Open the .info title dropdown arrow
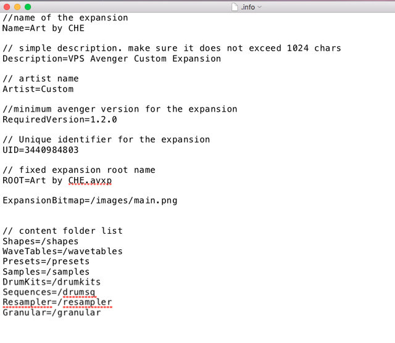This screenshot has height=343, width=395. (x=259, y=7)
